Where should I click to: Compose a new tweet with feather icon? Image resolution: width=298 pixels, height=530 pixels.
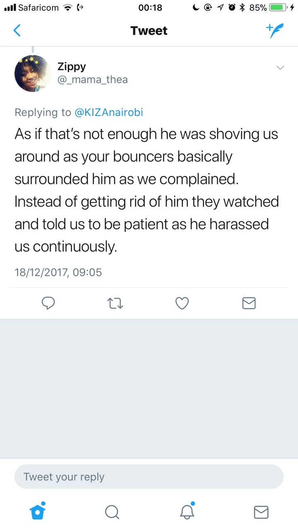(x=275, y=31)
